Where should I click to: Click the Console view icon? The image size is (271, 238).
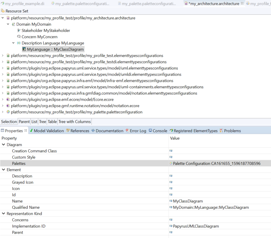(150, 131)
